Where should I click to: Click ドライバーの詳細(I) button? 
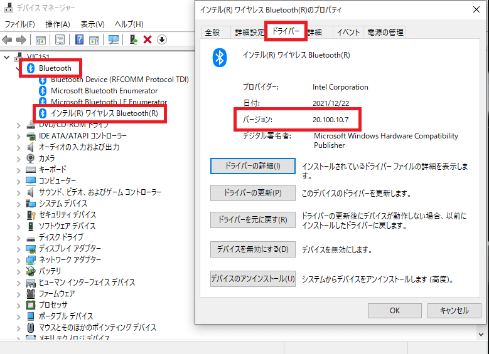pos(252,166)
